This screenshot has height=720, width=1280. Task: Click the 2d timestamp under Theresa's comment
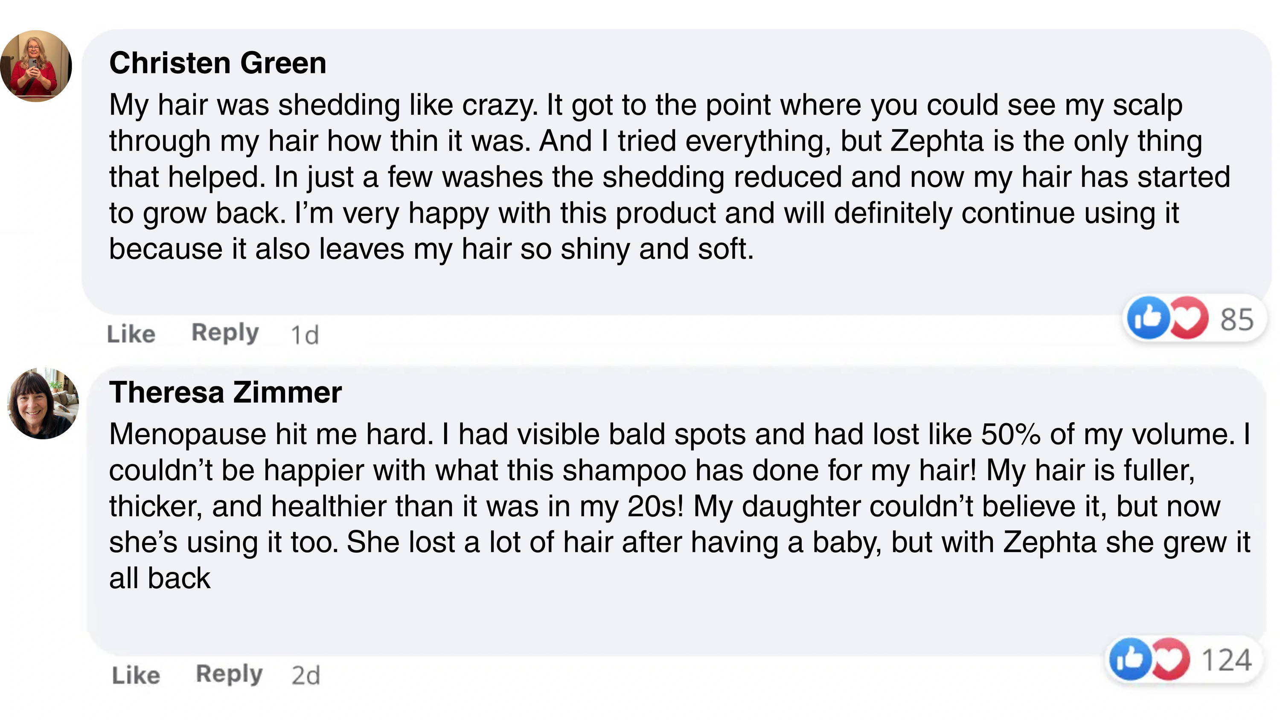pos(305,676)
